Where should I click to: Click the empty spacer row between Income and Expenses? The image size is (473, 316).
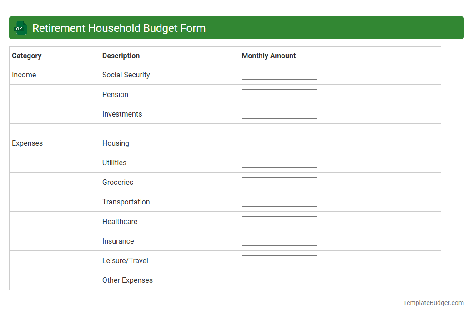click(x=225, y=128)
